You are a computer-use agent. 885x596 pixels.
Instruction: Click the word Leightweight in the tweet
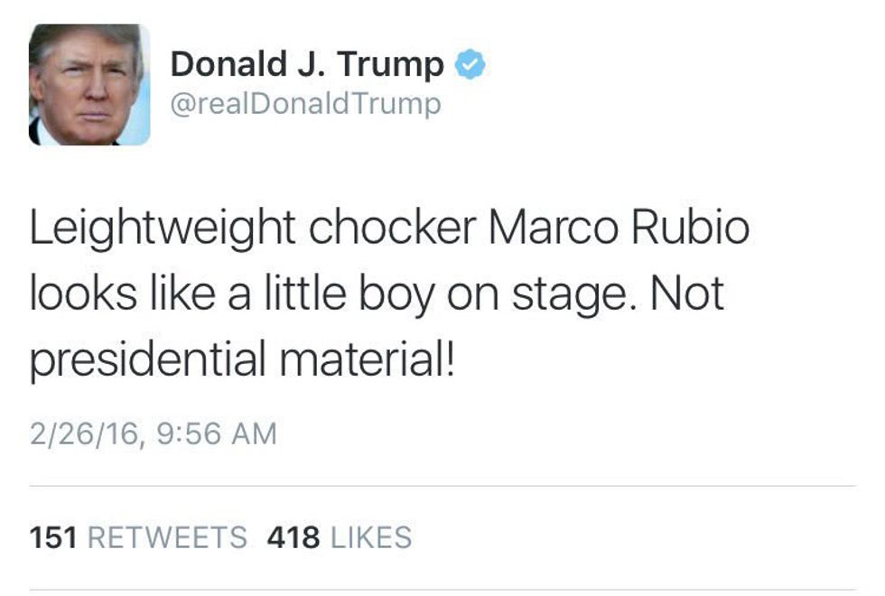(163, 229)
